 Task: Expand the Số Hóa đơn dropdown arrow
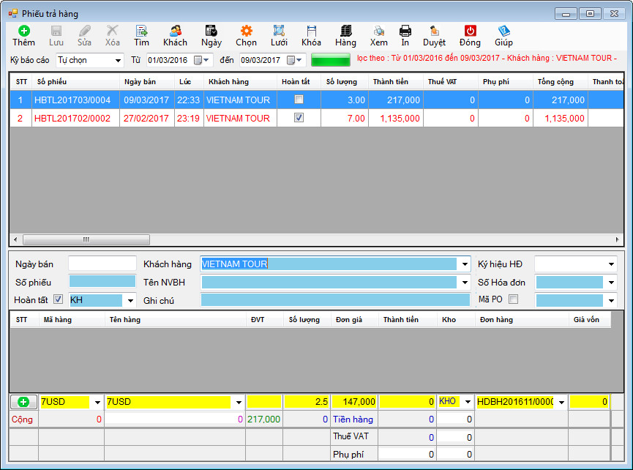611,283
